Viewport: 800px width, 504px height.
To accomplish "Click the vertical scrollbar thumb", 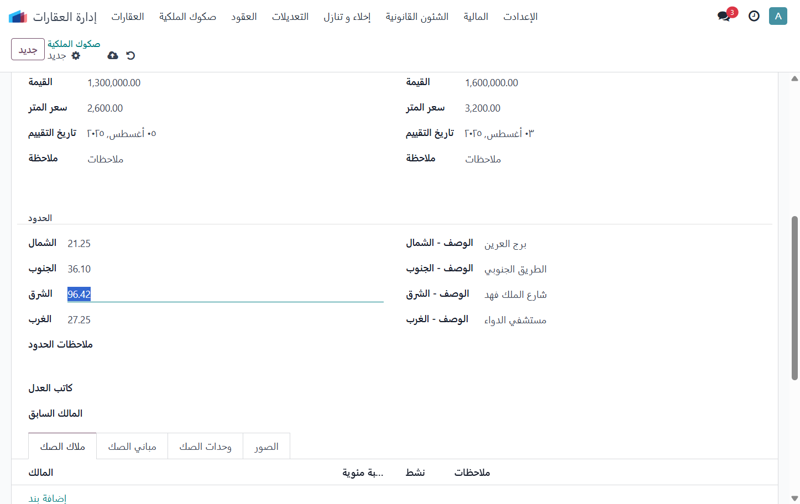I will pyautogui.click(x=794, y=298).
